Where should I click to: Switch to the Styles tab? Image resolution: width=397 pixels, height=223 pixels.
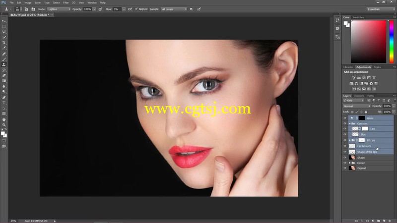[x=377, y=67]
